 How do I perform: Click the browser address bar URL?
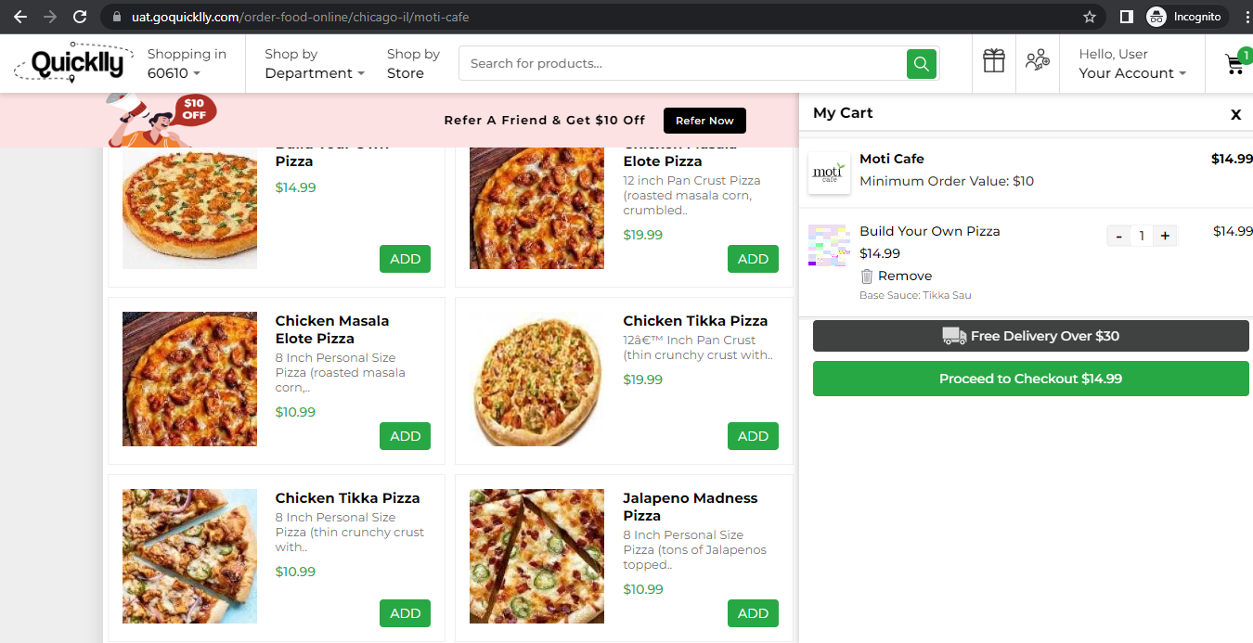click(x=300, y=17)
